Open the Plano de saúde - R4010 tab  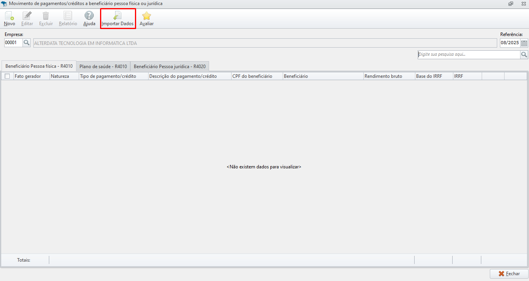(103, 66)
